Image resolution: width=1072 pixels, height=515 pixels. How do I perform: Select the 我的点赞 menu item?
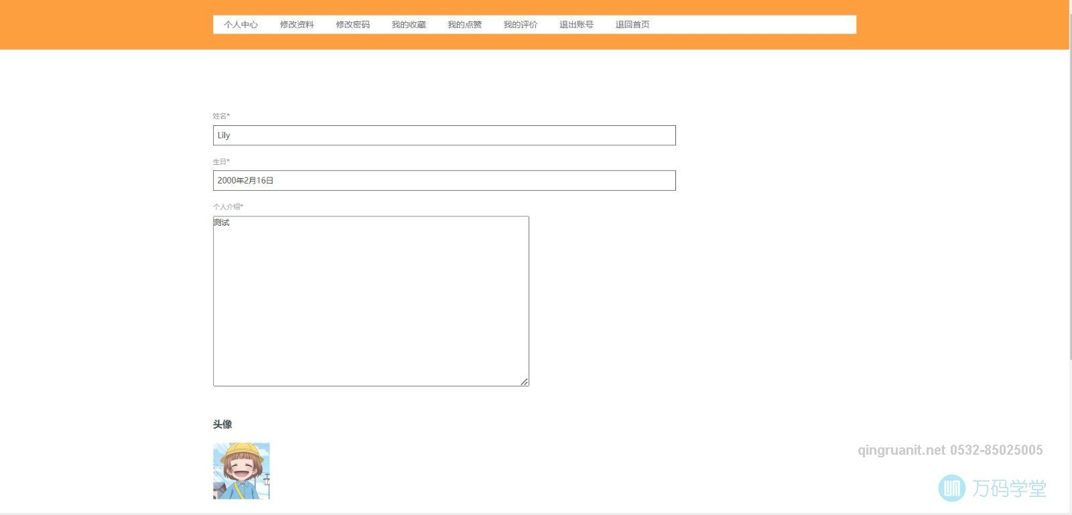pyautogui.click(x=464, y=25)
